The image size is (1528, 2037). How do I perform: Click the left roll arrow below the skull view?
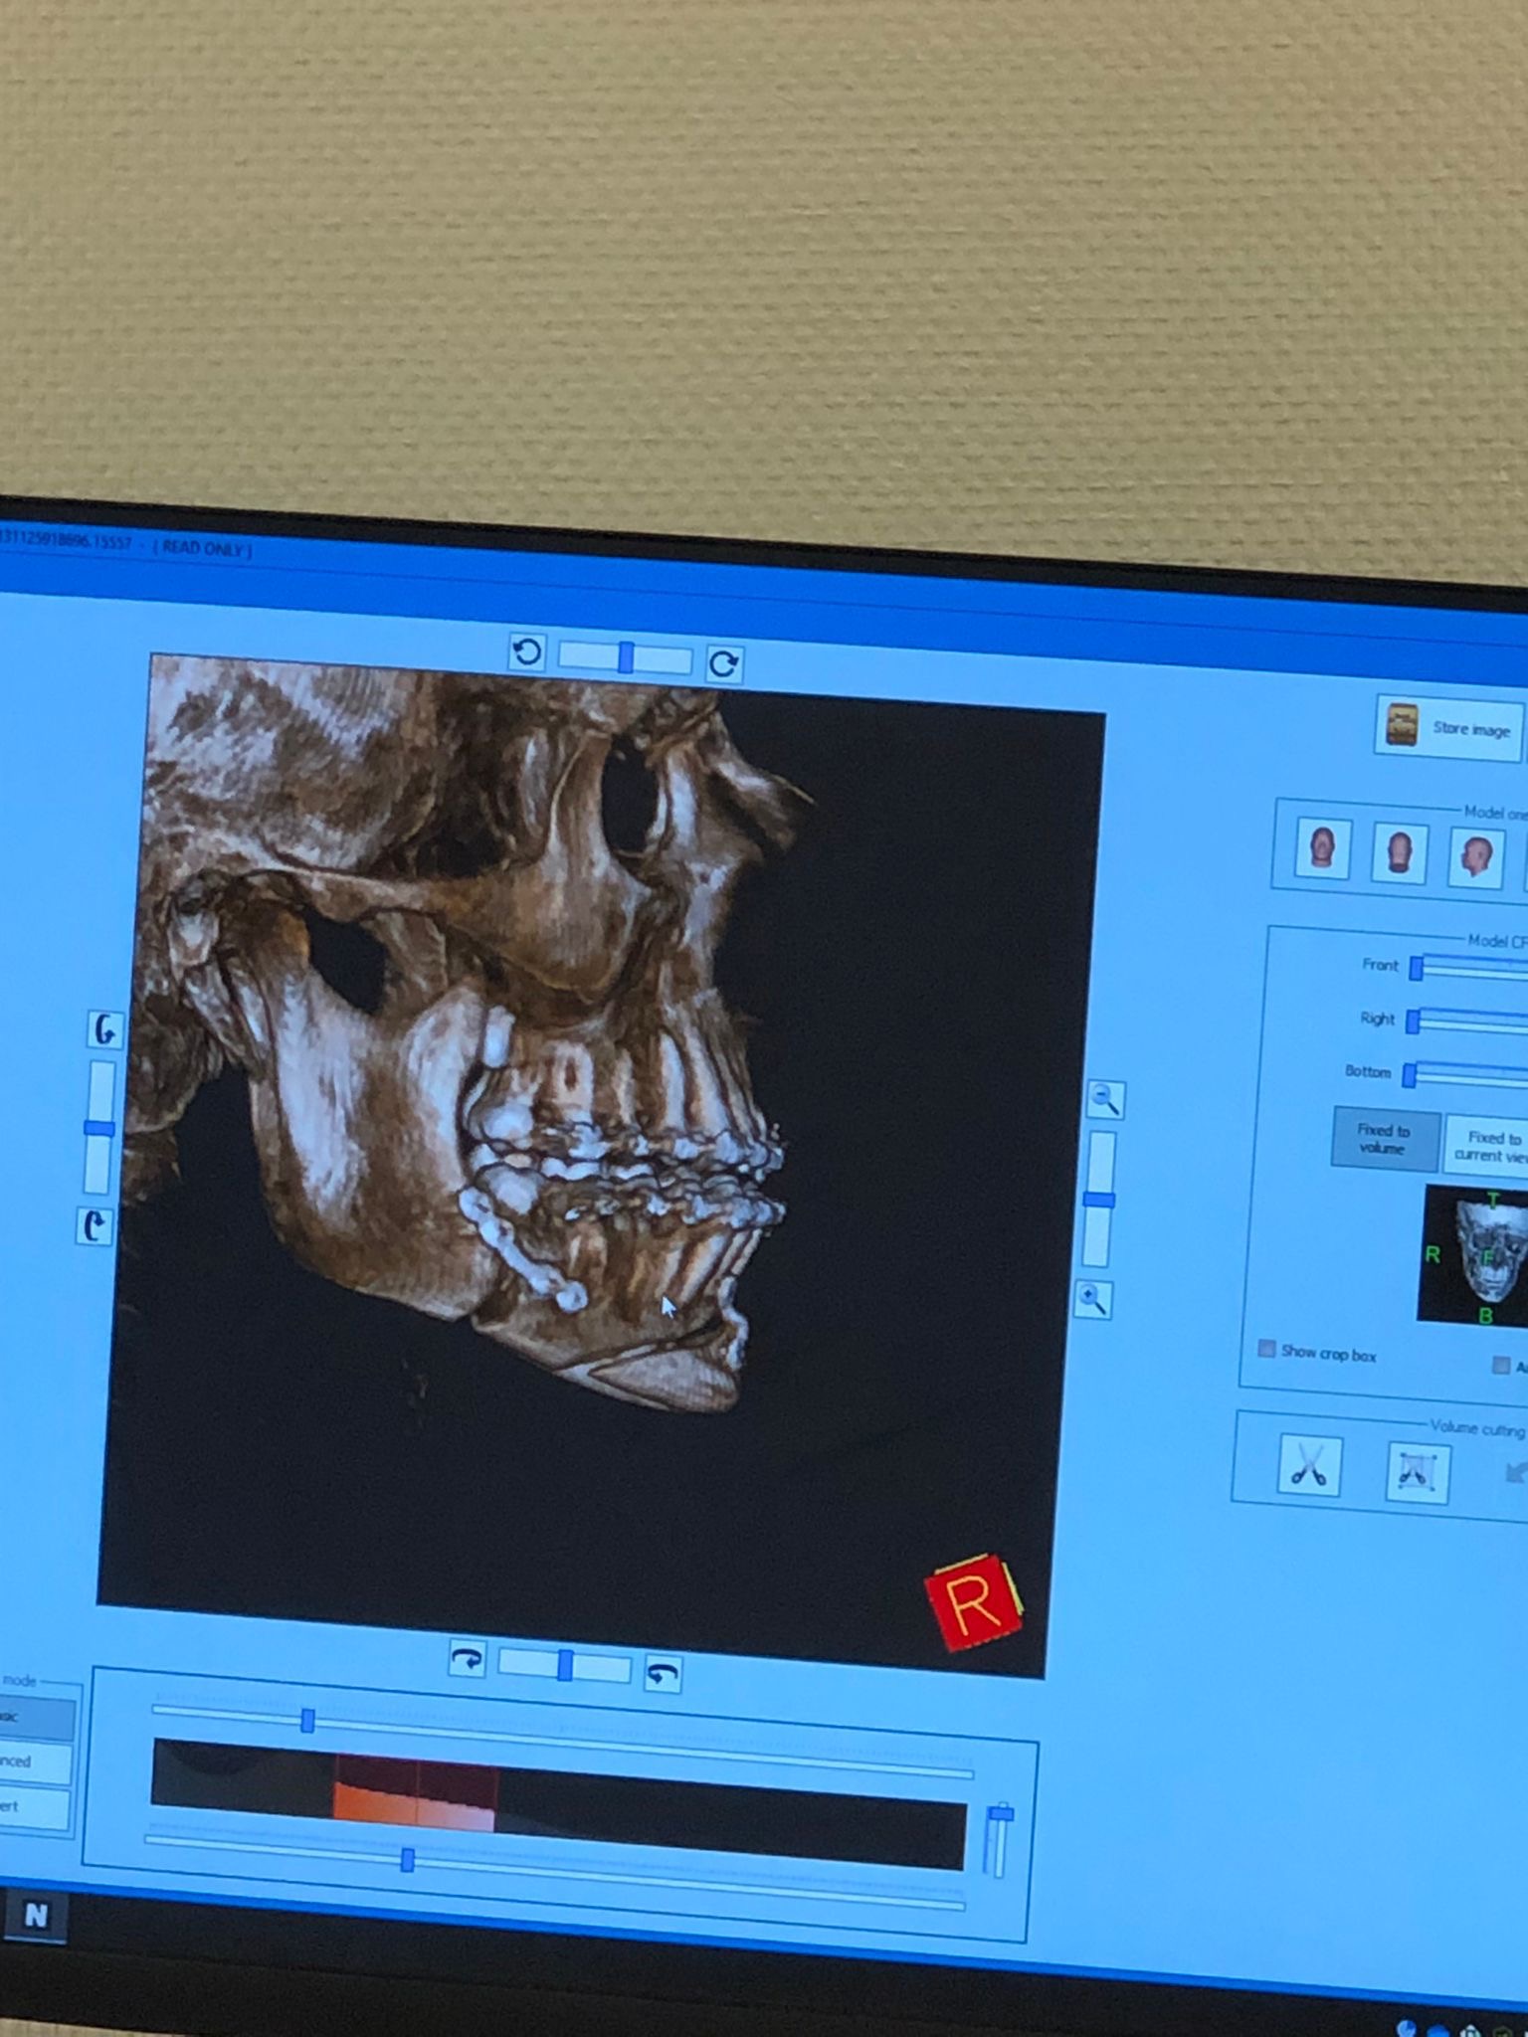tap(467, 1659)
